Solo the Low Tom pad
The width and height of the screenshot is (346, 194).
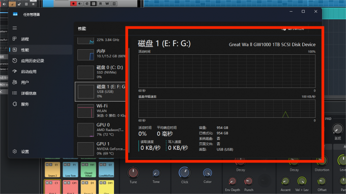coord(68,165)
